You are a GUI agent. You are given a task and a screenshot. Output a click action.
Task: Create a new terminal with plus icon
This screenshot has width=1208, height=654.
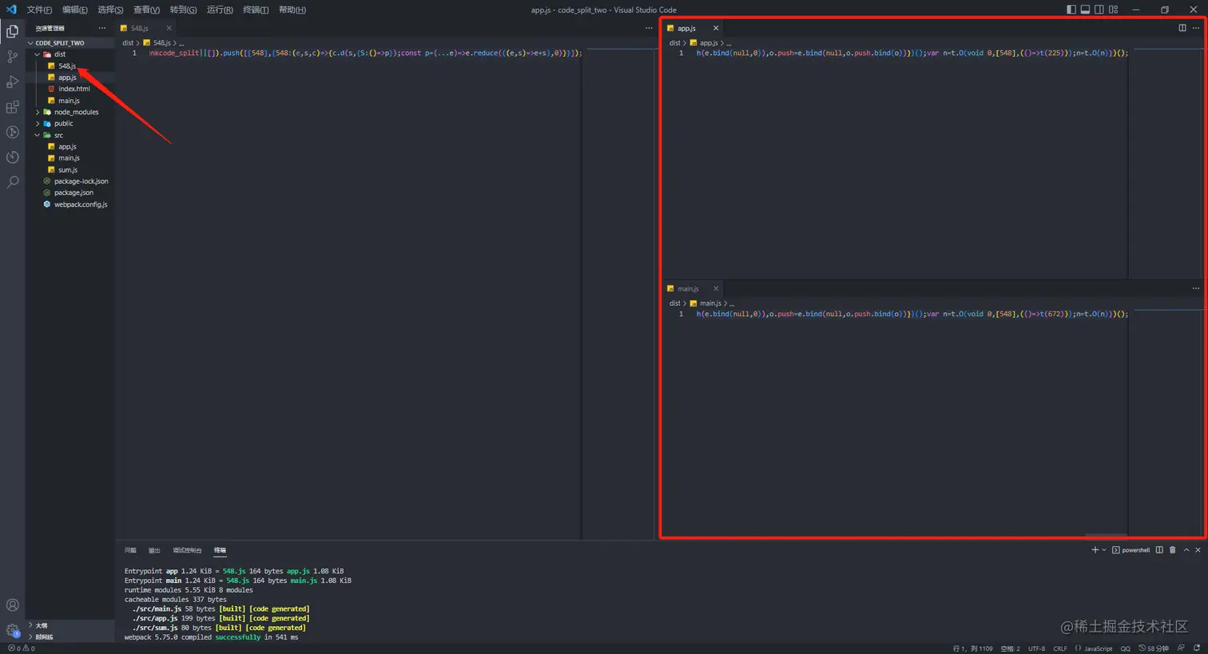point(1095,550)
